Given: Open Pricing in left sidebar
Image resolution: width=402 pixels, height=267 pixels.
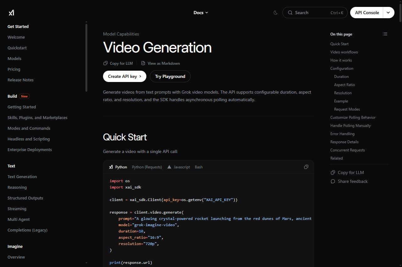Looking at the screenshot, I should 14,69.
